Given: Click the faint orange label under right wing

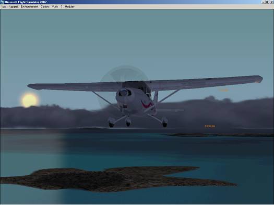Looking at the screenshot, I should click(x=223, y=90).
